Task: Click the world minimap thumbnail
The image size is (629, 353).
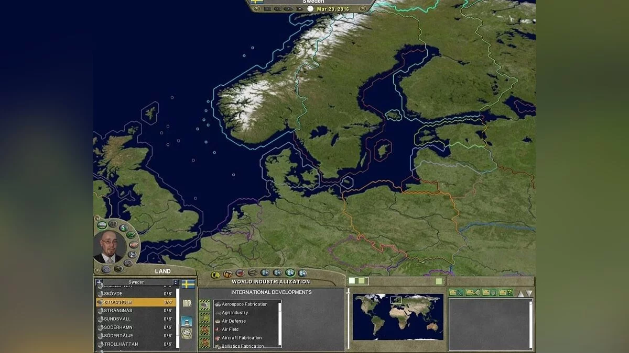Action: click(398, 317)
